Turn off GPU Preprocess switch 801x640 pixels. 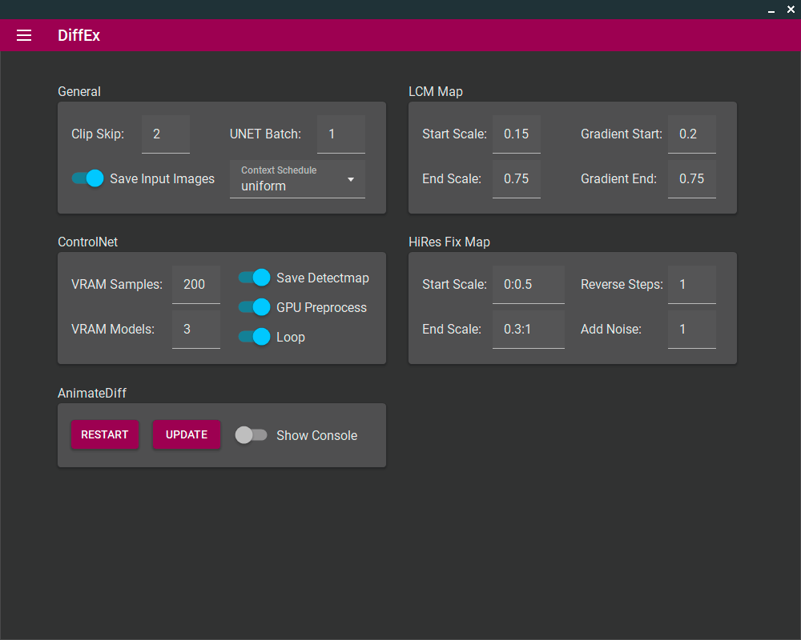[254, 307]
